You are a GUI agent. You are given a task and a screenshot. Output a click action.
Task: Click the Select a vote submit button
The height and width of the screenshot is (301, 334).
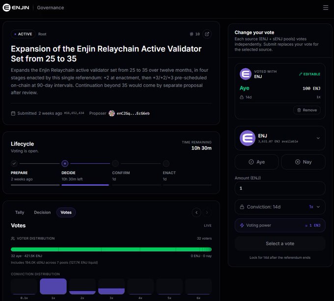[x=280, y=243]
